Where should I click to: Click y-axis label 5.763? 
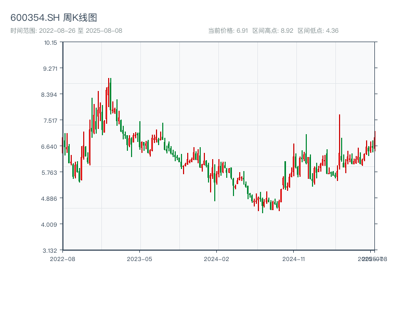pyautogui.click(x=49, y=173)
